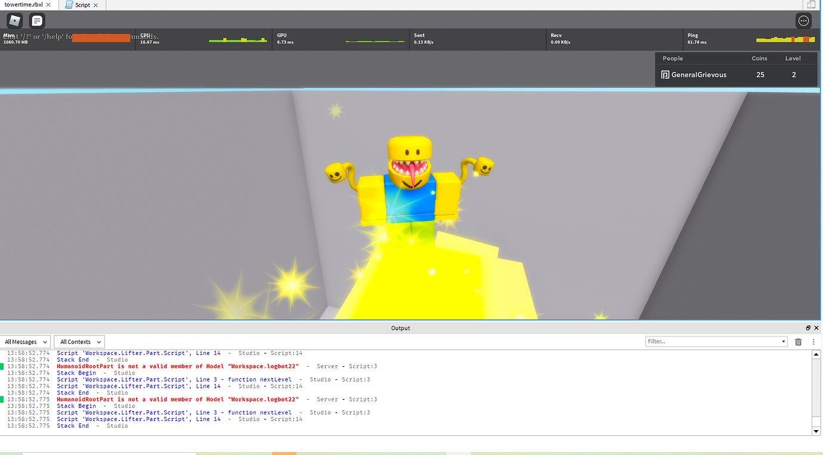Close the Script tab

click(95, 5)
